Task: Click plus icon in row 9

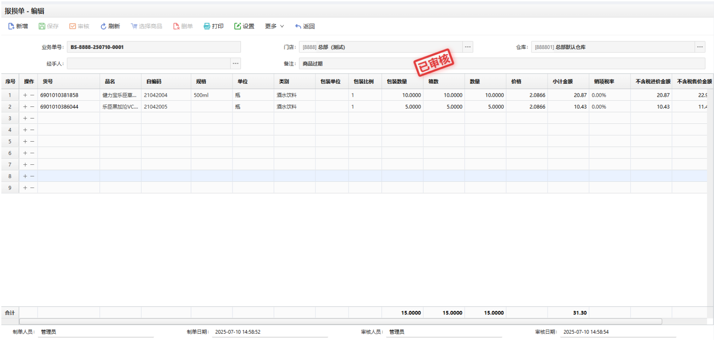Action: pos(25,188)
